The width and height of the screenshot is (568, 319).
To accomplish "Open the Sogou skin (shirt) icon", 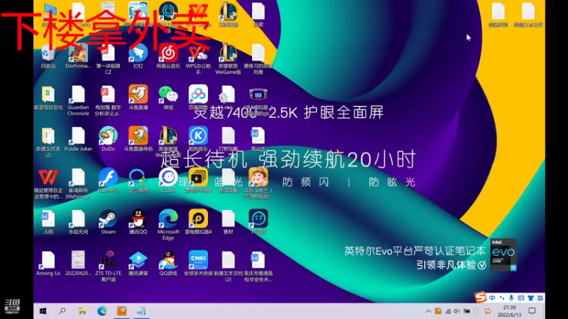I will click(x=530, y=298).
